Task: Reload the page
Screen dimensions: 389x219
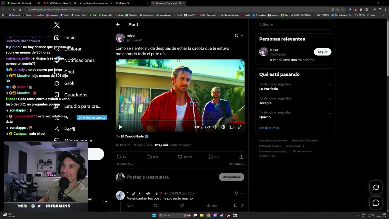Action: [x=14, y=9]
